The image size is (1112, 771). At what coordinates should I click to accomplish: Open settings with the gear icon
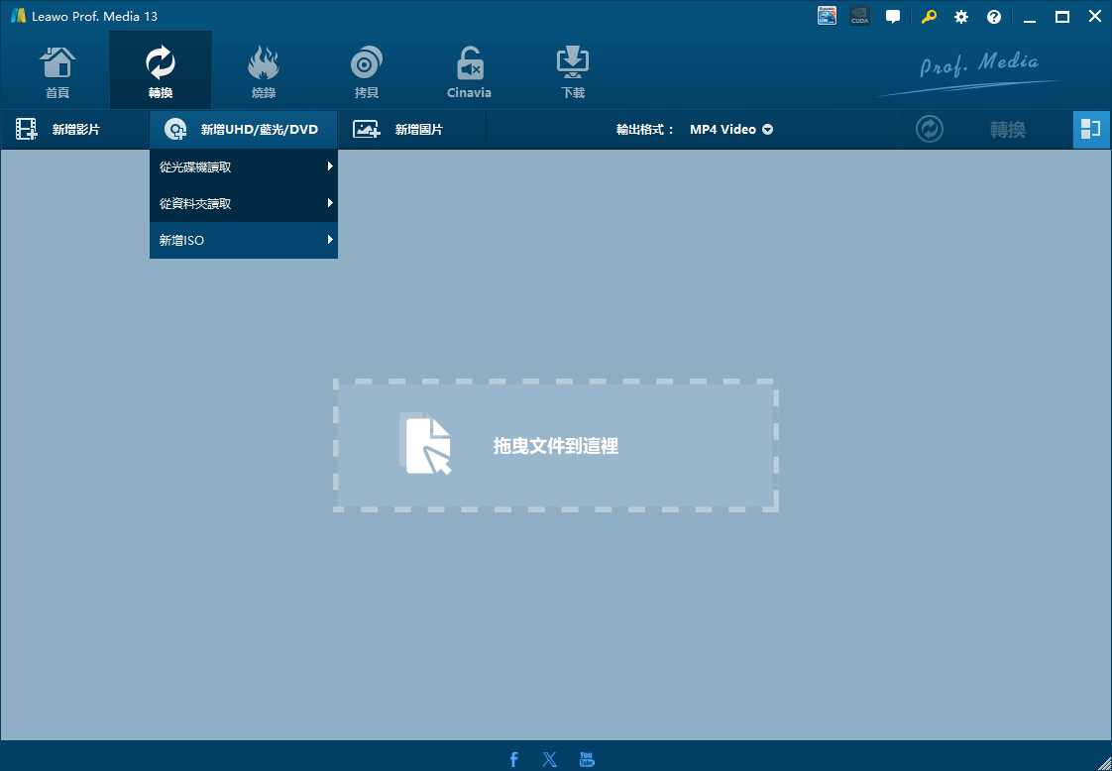(961, 17)
